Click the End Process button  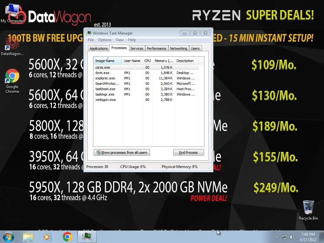[x=189, y=153]
